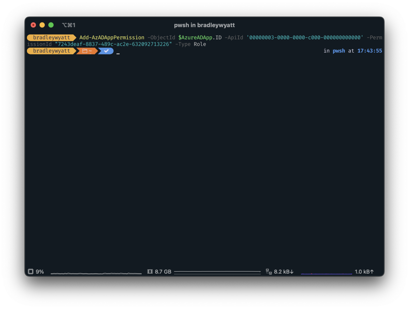
Task: Click the 17:43:55 timestamp
Action: (370, 51)
